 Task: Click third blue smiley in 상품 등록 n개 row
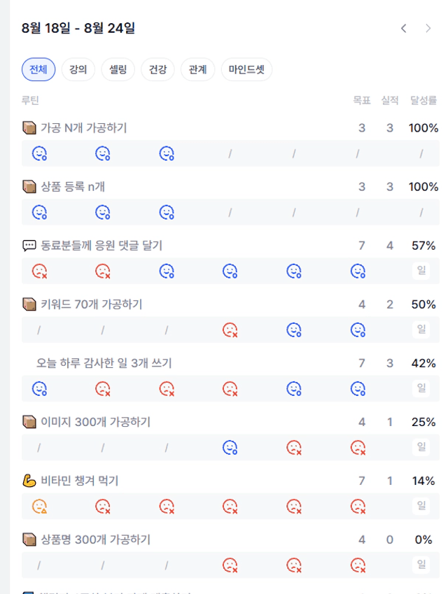click(167, 212)
